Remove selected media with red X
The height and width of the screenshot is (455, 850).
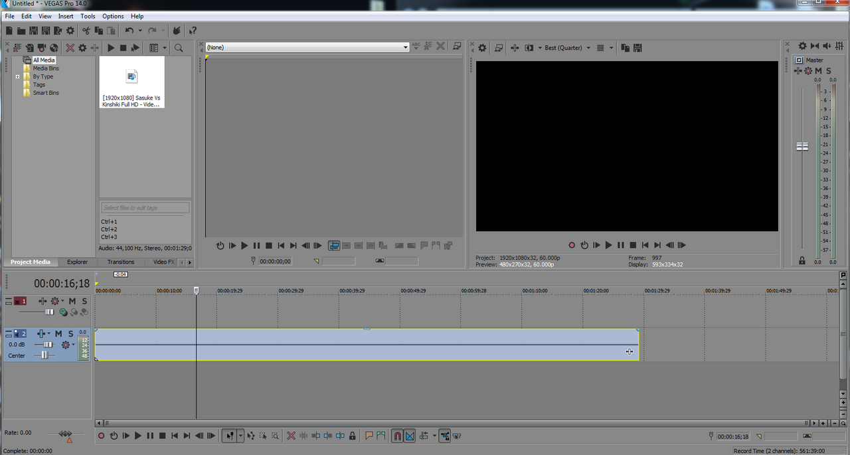70,48
